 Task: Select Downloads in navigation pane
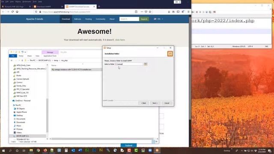point(21,122)
